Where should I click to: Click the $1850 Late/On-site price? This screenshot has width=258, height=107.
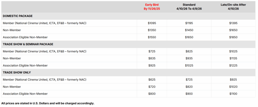click(x=233, y=37)
